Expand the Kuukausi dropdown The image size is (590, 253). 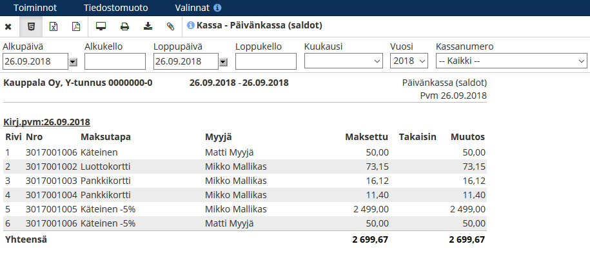[x=344, y=61]
